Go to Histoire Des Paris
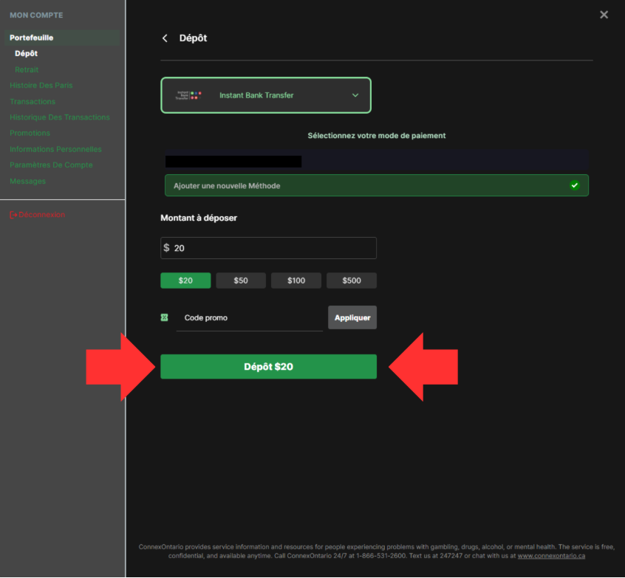625x578 pixels. pos(41,86)
